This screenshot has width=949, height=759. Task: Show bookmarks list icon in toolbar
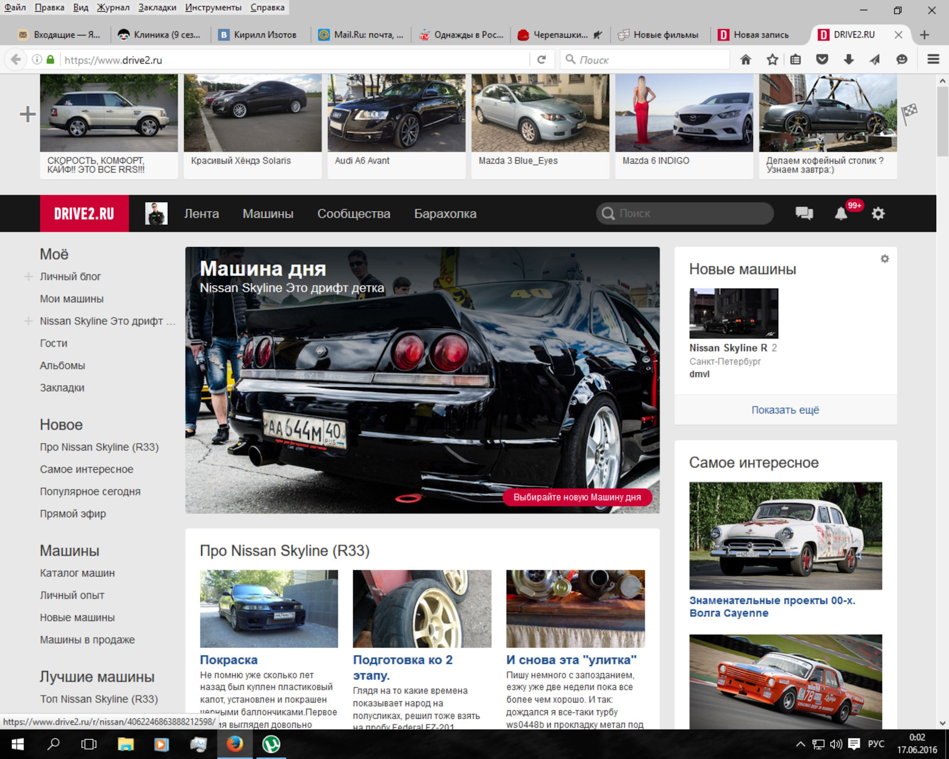[x=796, y=60]
